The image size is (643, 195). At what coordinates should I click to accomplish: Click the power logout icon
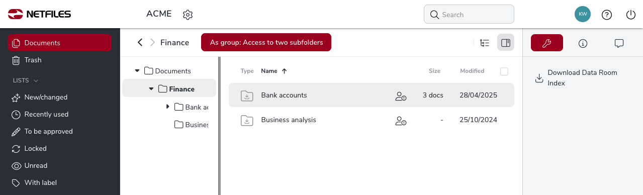(x=631, y=15)
